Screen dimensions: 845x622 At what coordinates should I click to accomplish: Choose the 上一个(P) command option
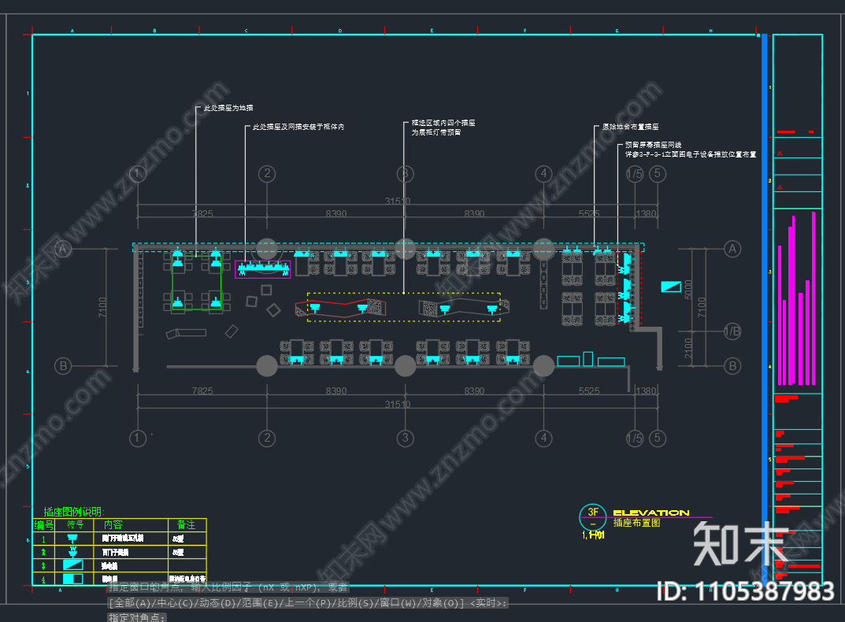tap(308, 602)
